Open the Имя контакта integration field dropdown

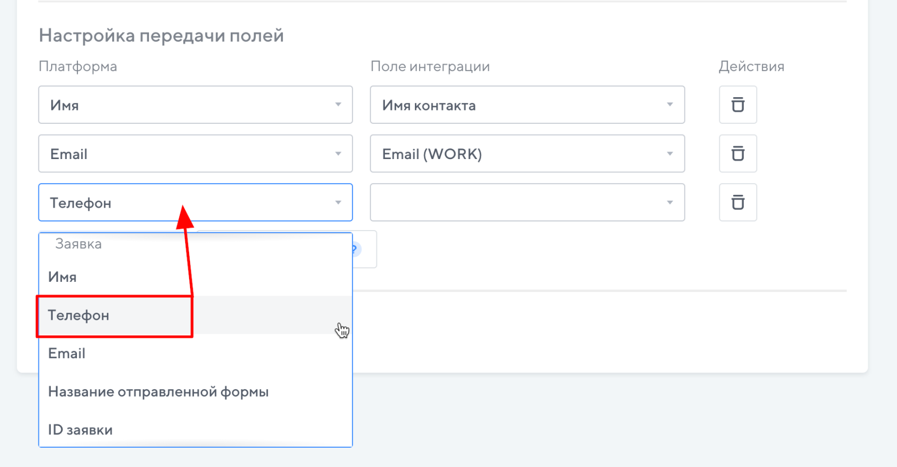click(x=528, y=105)
